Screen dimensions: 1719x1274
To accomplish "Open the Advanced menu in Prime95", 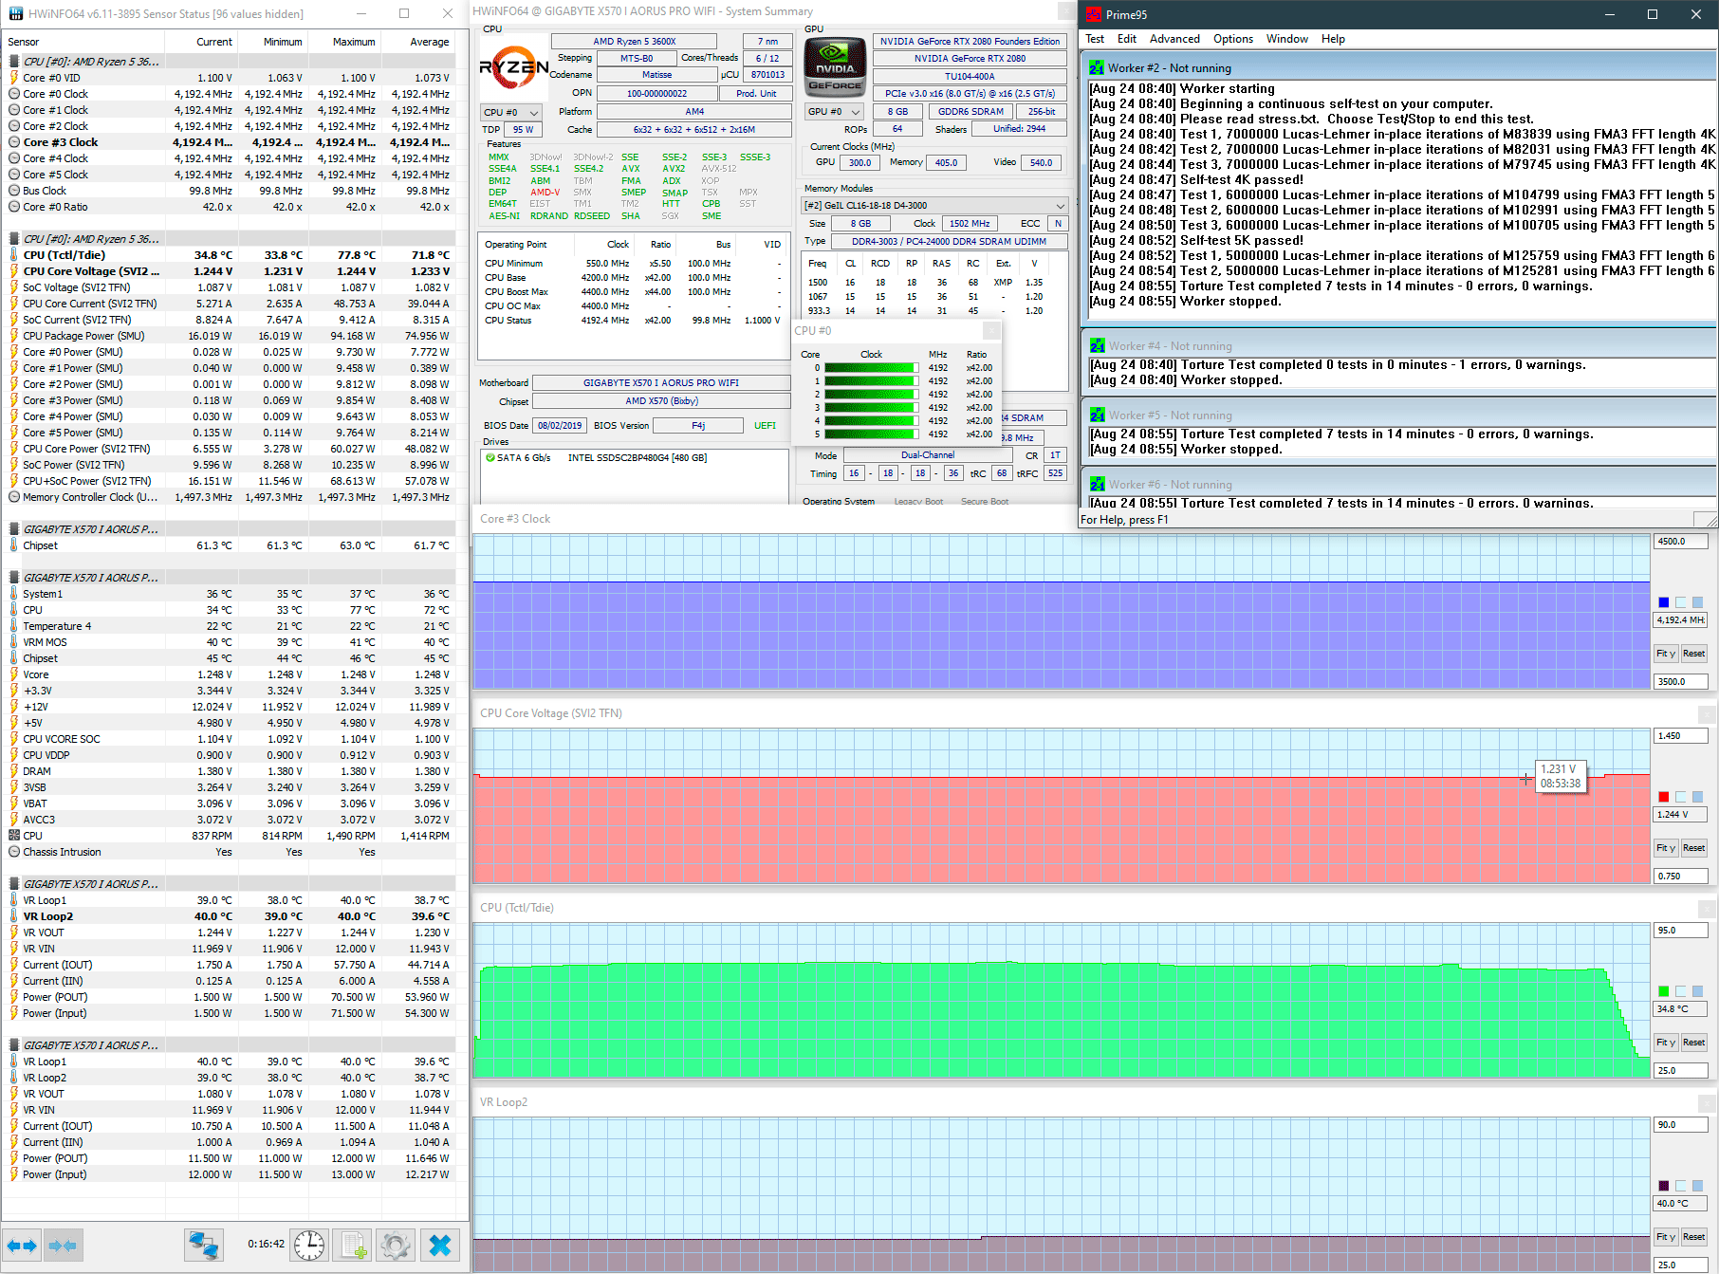I will point(1174,39).
